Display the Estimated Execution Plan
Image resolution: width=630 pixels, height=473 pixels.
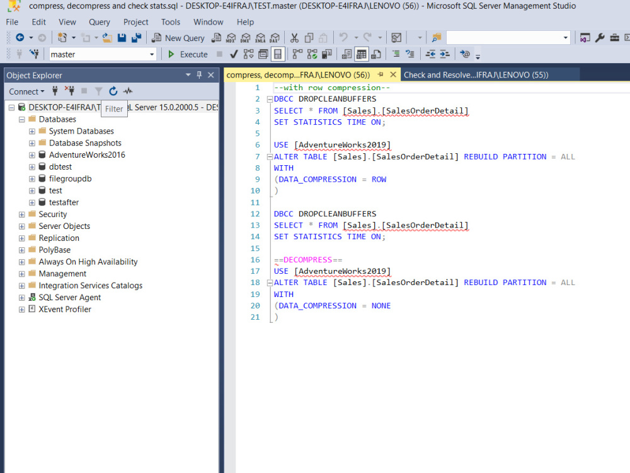(x=249, y=54)
